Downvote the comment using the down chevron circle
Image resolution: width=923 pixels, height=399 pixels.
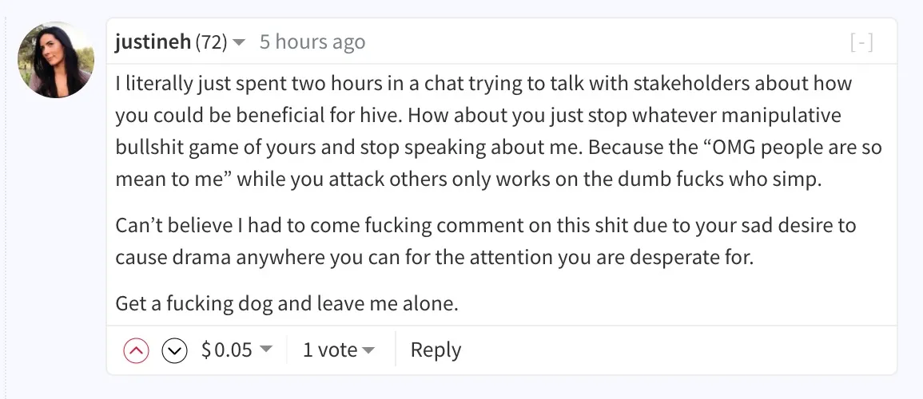pos(174,351)
